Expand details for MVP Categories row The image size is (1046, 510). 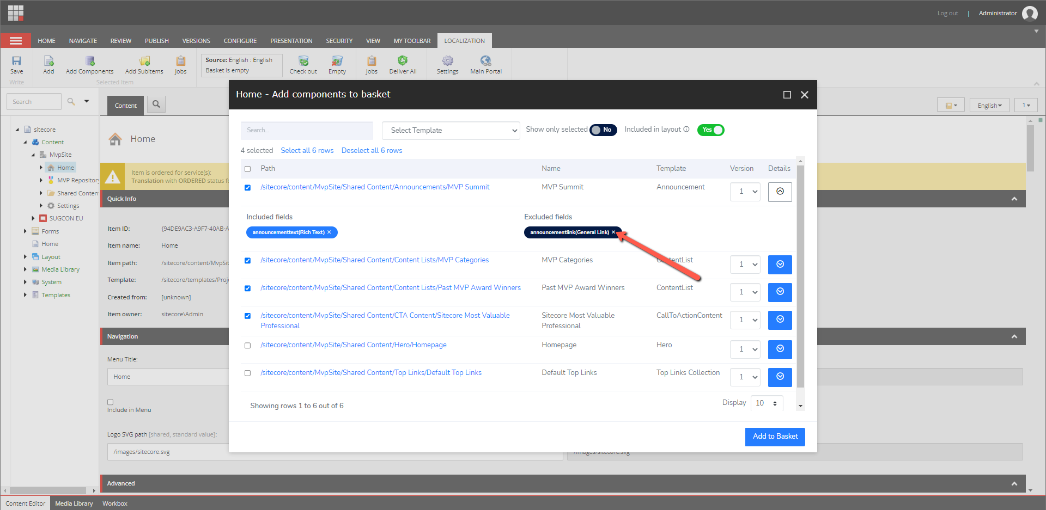pos(780,265)
